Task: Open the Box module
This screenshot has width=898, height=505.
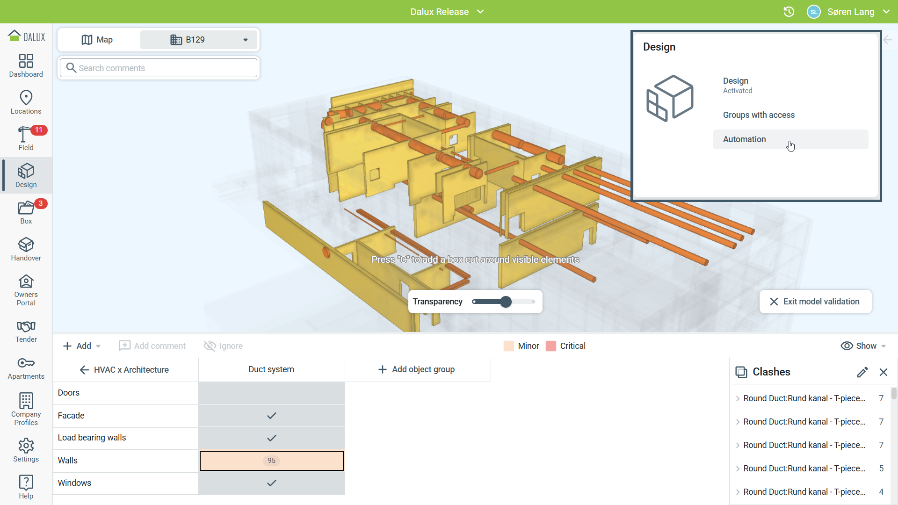Action: pos(26,212)
